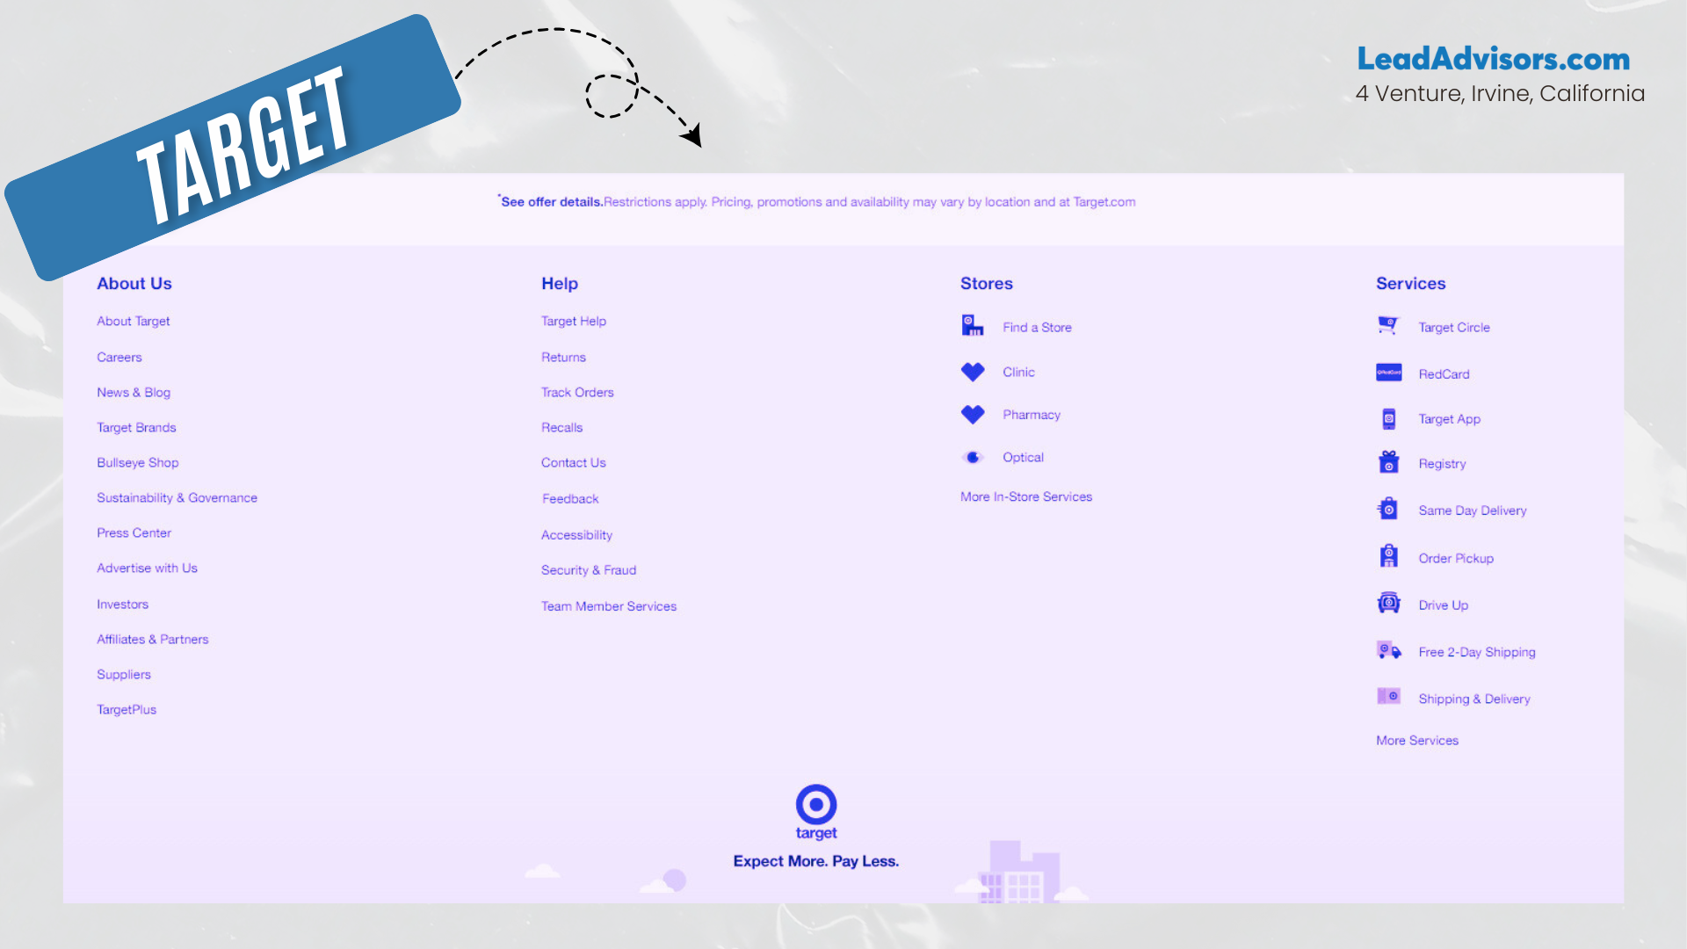Go to News & Blog
The image size is (1687, 949).
point(134,393)
